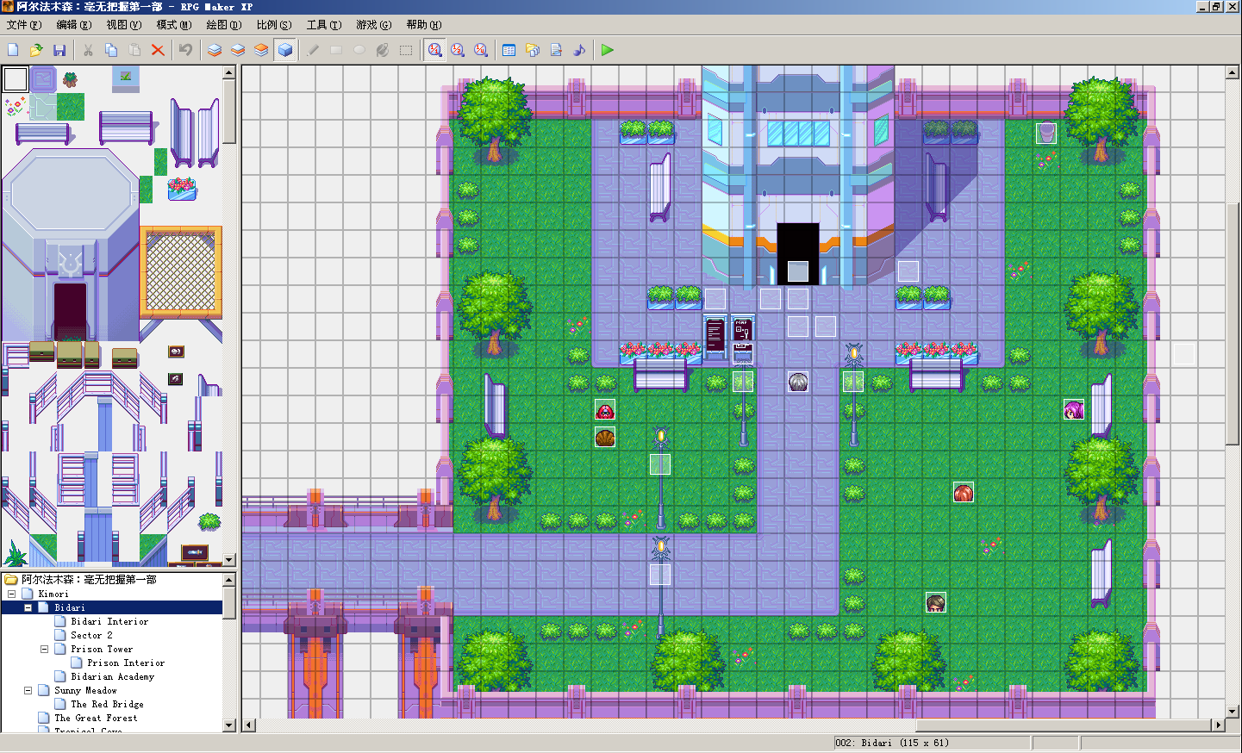Open the Materials manager icon
This screenshot has width=1242, height=753.
(x=532, y=50)
